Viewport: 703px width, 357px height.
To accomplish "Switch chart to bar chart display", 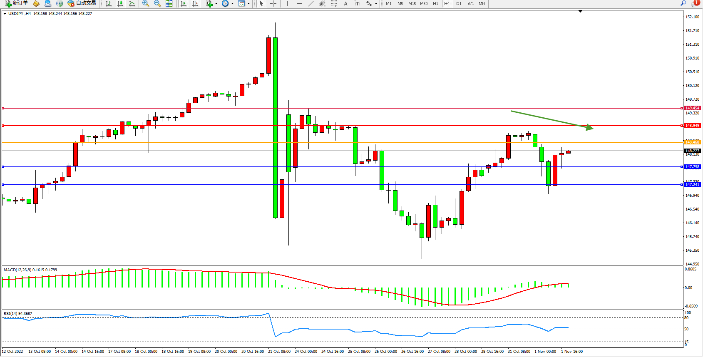I will pyautogui.click(x=109, y=4).
